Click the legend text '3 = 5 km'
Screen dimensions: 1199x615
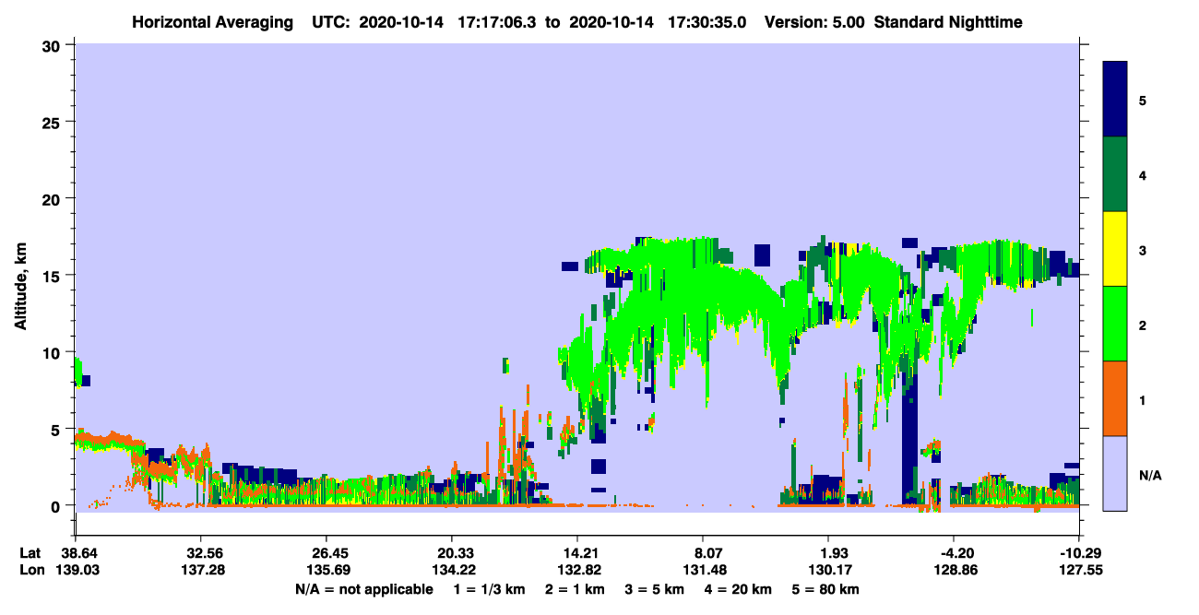pos(654,589)
